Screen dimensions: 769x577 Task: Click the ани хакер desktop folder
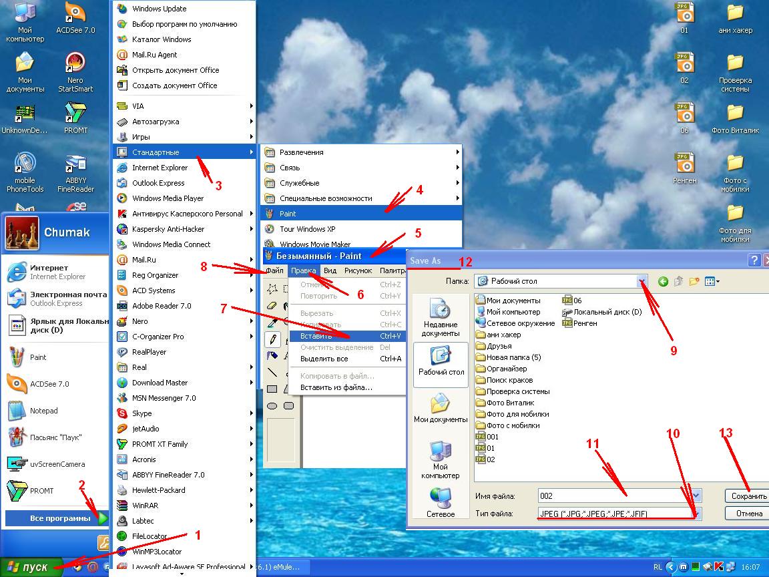click(735, 19)
